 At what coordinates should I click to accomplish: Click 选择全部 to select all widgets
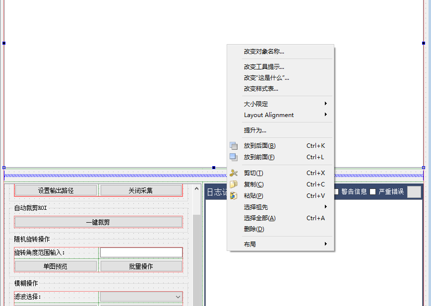click(258, 218)
